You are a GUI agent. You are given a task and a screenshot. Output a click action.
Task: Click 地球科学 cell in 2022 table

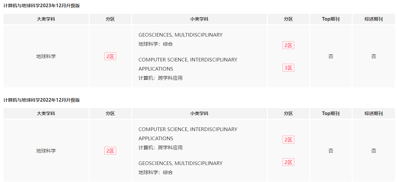46,151
